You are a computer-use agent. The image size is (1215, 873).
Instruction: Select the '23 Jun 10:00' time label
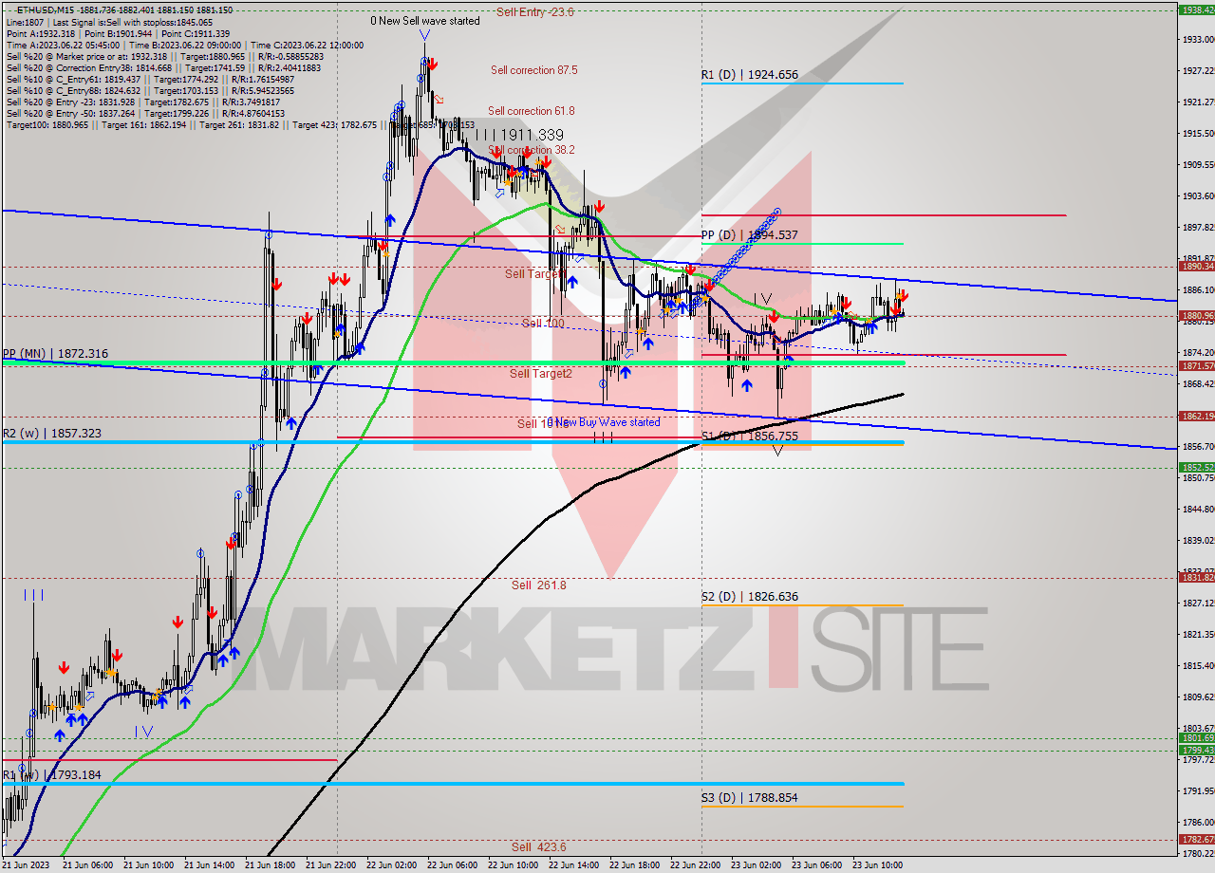(876, 865)
